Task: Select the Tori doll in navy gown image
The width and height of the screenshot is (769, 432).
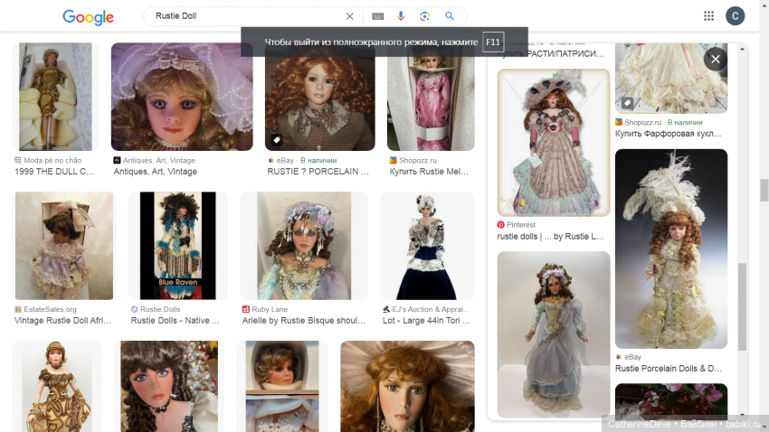Action: click(427, 245)
